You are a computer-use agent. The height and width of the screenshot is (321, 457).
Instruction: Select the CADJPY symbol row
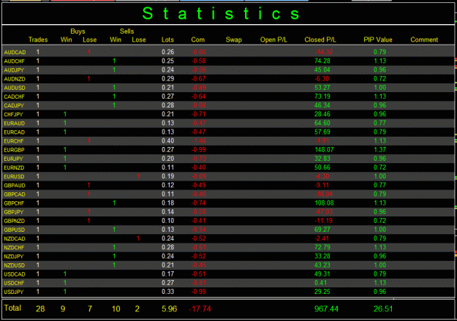coord(228,105)
